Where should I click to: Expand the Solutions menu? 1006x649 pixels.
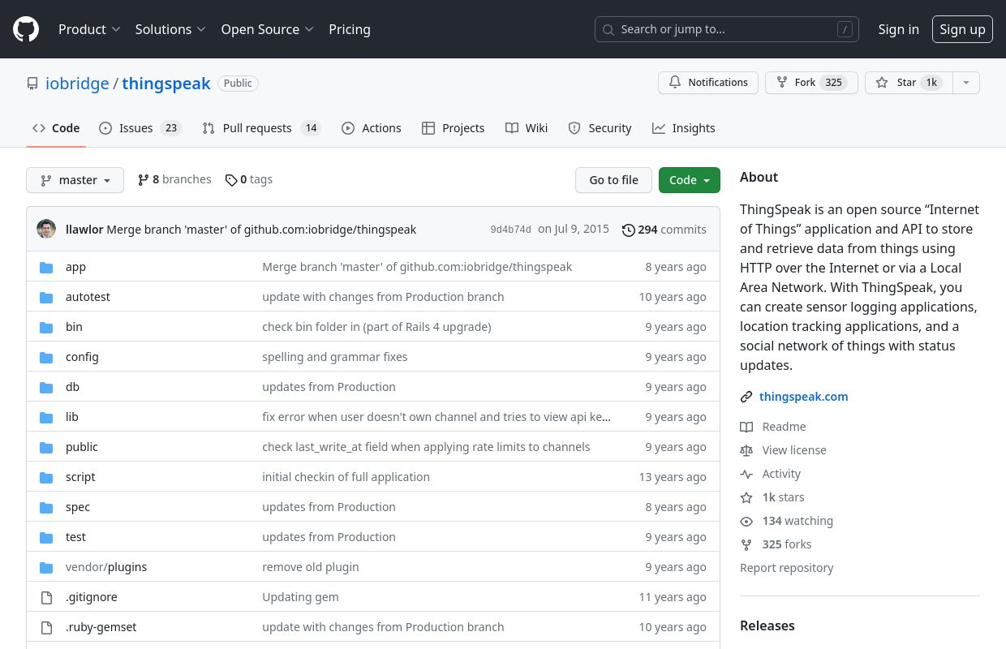(x=170, y=29)
